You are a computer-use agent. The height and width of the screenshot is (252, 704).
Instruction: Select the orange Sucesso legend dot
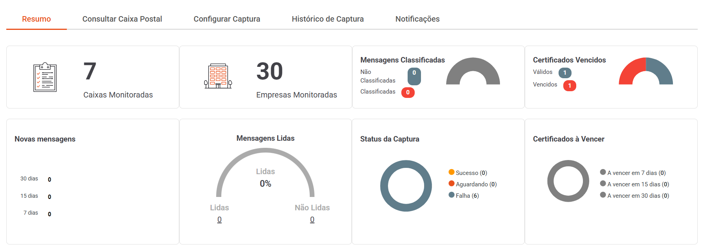452,172
